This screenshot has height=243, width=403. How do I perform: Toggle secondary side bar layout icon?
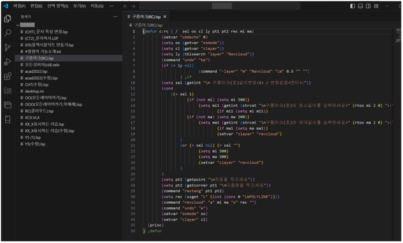point(368,6)
